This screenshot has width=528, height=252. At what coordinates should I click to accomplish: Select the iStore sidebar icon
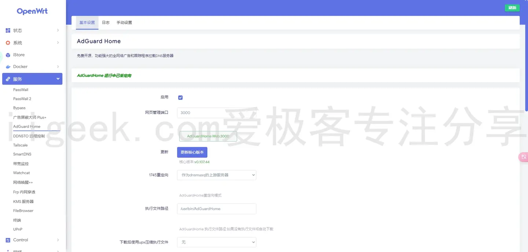(7, 55)
